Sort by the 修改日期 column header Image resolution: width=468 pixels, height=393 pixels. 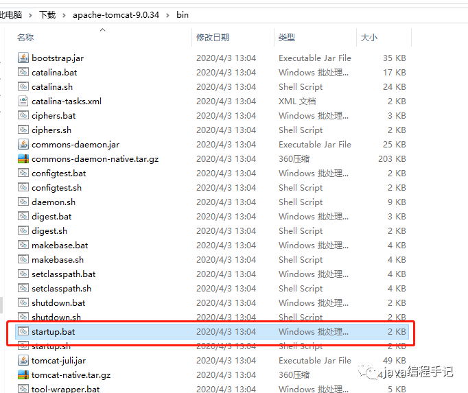213,38
